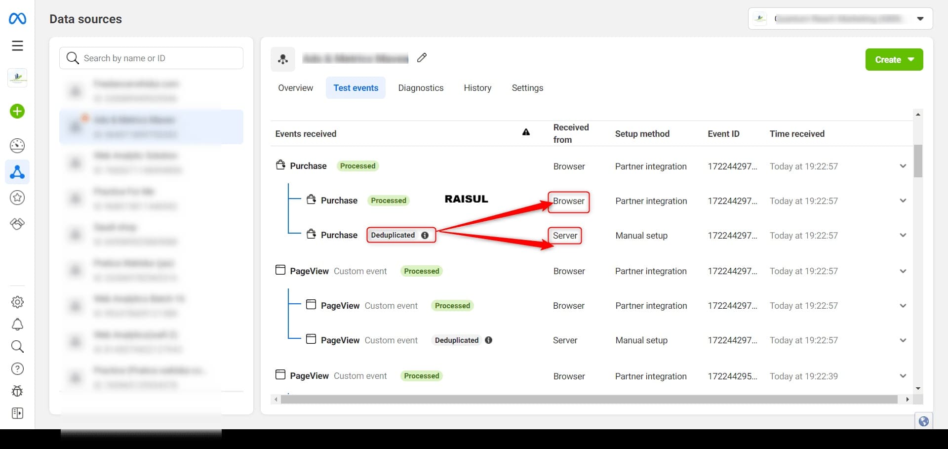
Task: Open the Data sources triangle icon
Action: (x=17, y=172)
